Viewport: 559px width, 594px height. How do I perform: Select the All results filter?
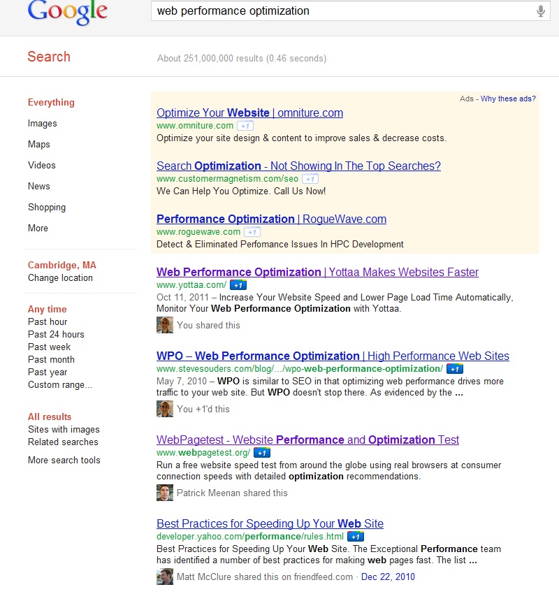[50, 416]
